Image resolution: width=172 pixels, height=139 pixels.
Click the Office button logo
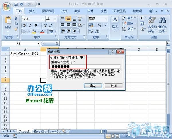pos(7,7)
